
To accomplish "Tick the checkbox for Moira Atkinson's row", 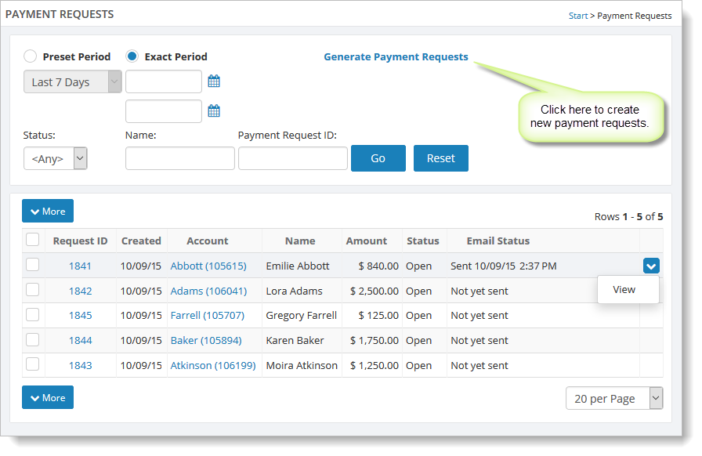I will (33, 364).
